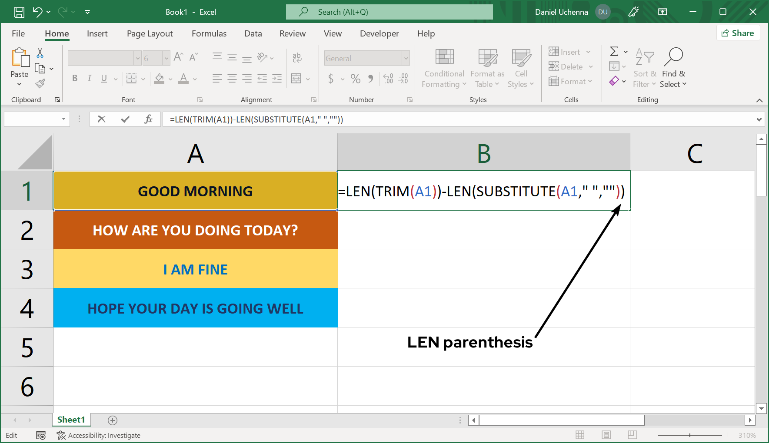The image size is (769, 443).
Task: Toggle italic formatting
Action: (x=89, y=78)
